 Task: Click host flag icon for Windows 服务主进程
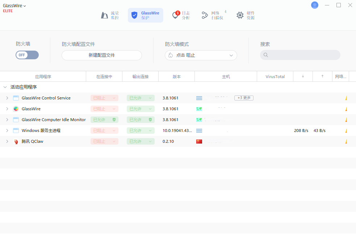tap(199, 131)
